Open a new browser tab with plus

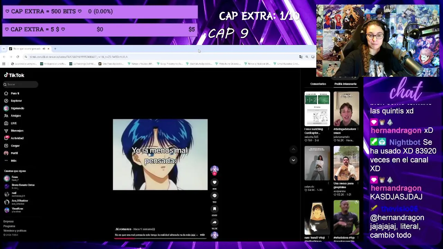coord(55,49)
